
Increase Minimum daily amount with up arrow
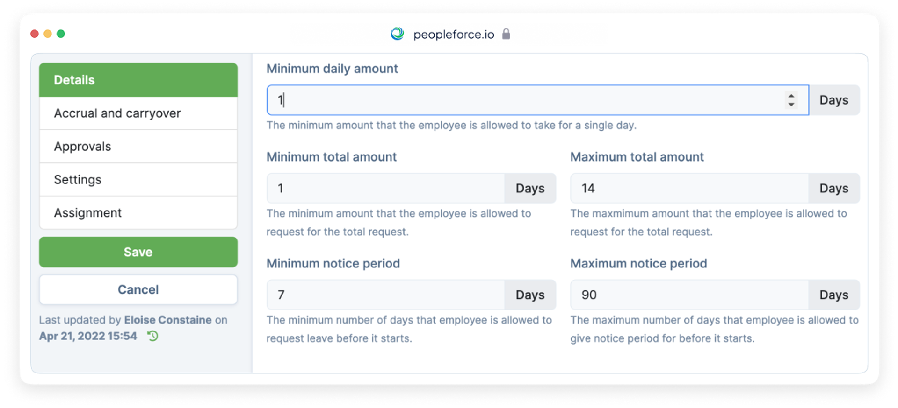point(791,96)
